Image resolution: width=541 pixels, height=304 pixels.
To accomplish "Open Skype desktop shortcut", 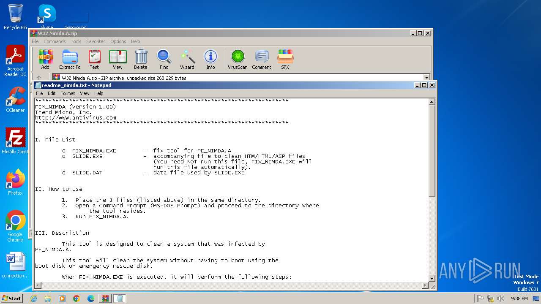I will (x=47, y=17).
